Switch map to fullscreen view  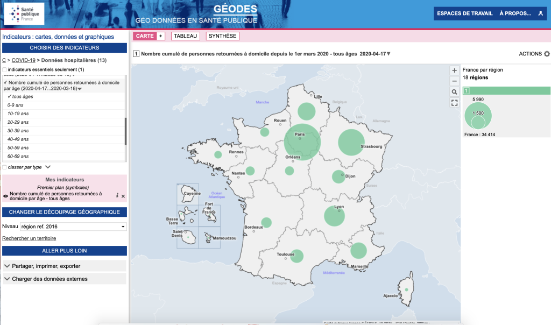455,103
